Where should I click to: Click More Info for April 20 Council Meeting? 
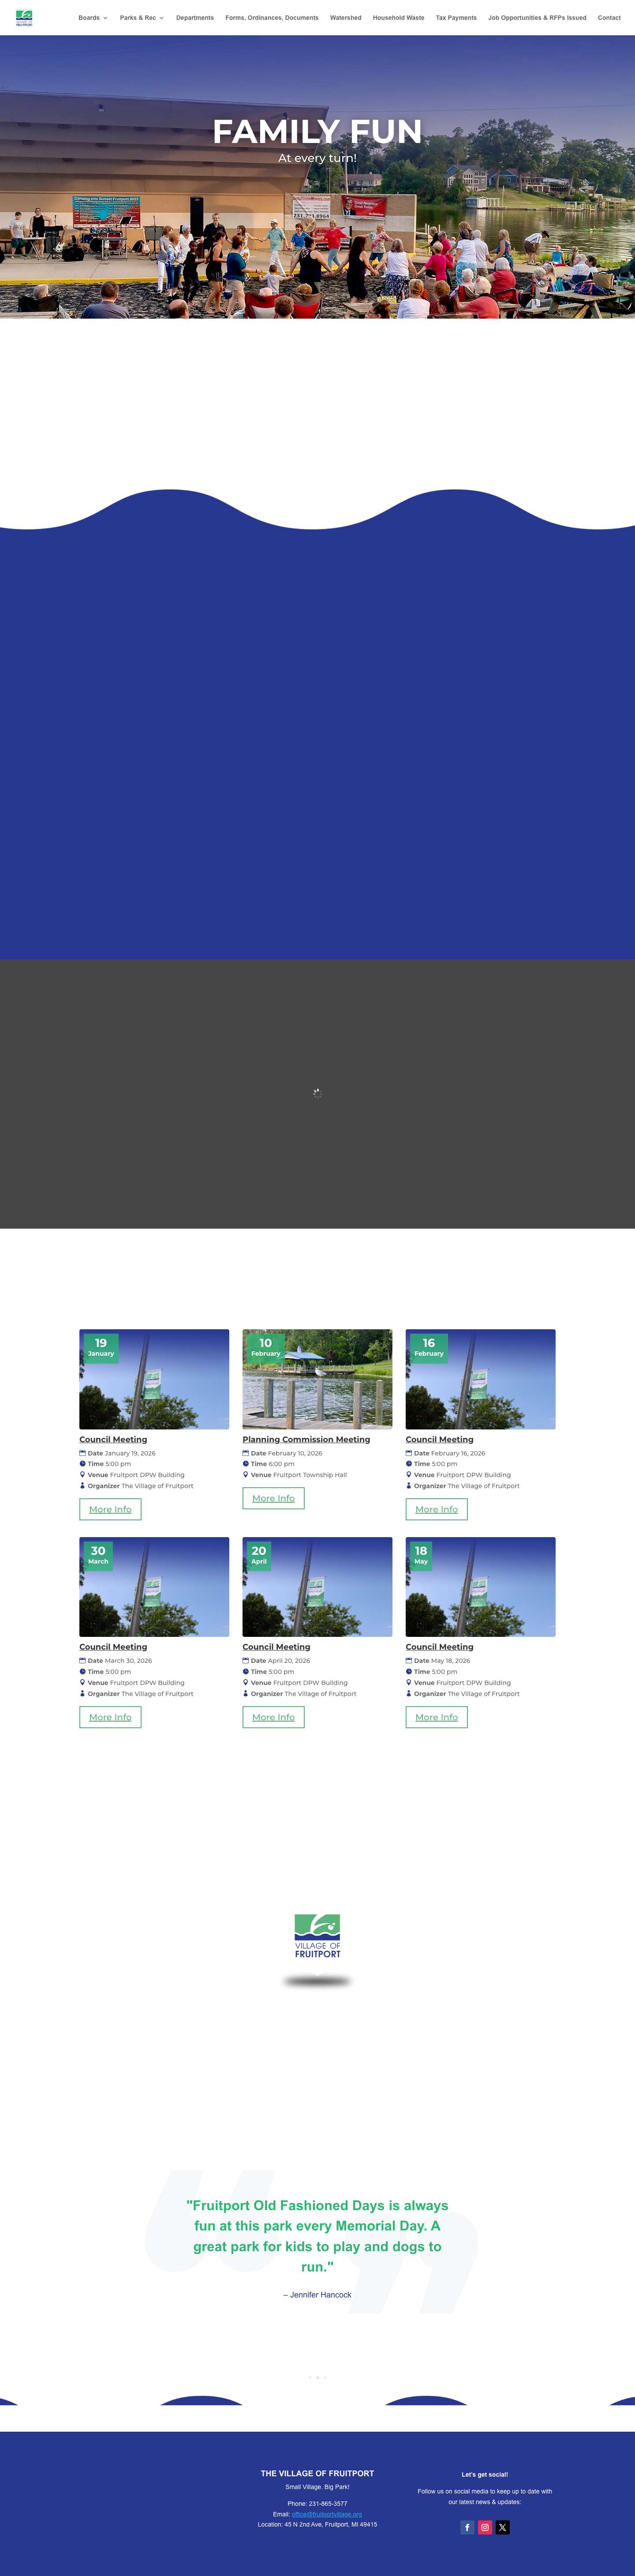pyautogui.click(x=273, y=1717)
